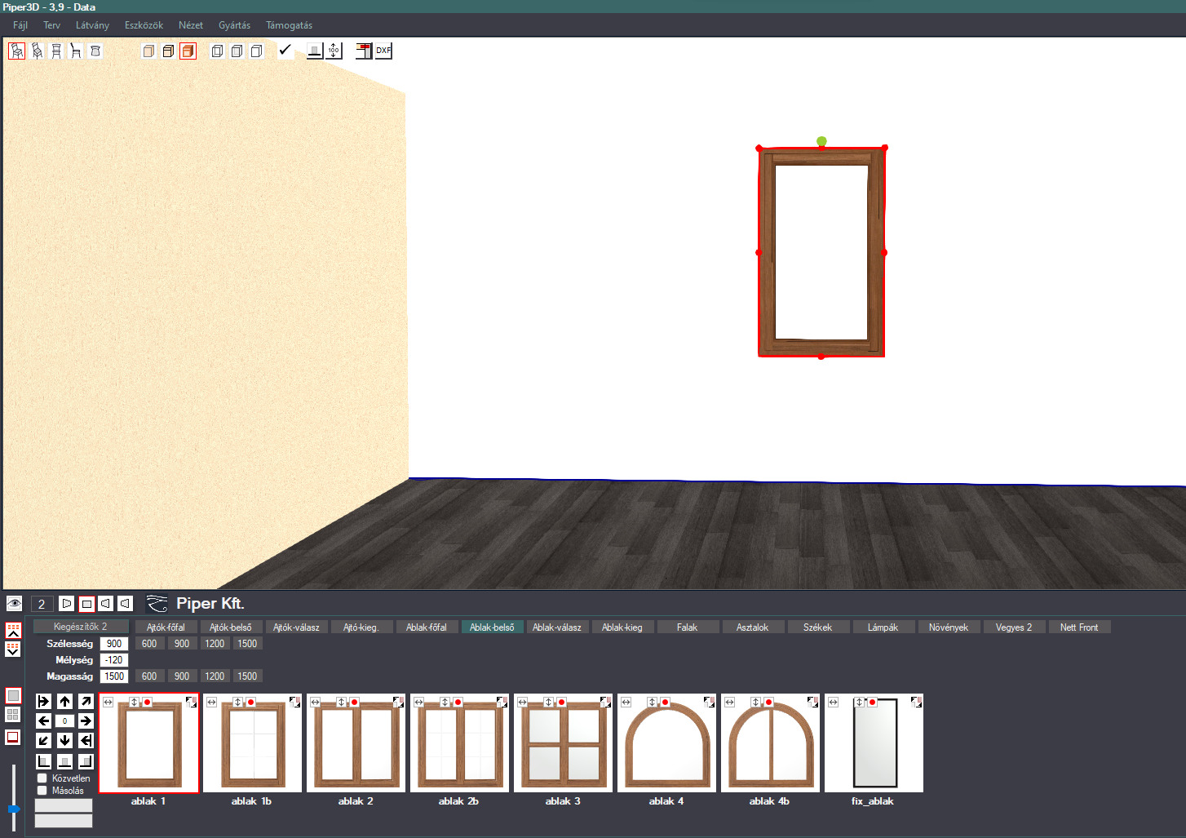Image resolution: width=1186 pixels, height=838 pixels.
Task: Expand panel with the red-dotted down chevron
Action: (x=13, y=649)
